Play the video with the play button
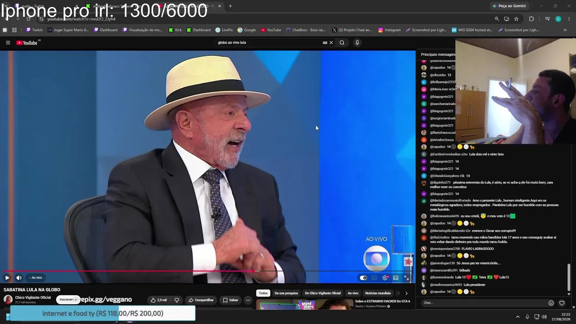Viewport: 576px width, 324px height. 7,278
